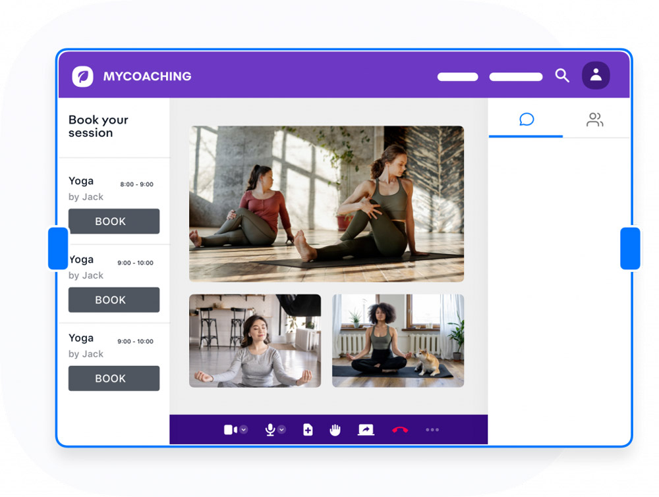This screenshot has height=497, width=659.
Task: Click the 8:00 - 9:00 time label
Action: pyautogui.click(x=136, y=184)
